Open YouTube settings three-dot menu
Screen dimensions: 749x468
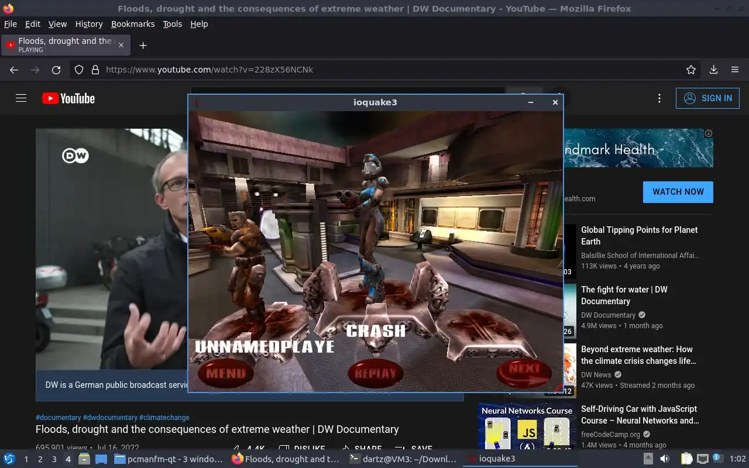point(659,98)
